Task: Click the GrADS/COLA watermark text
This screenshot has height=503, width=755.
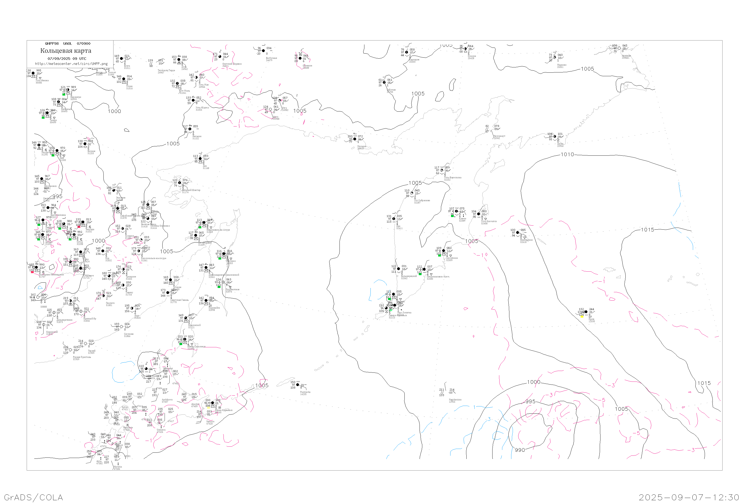Action: pyautogui.click(x=33, y=497)
